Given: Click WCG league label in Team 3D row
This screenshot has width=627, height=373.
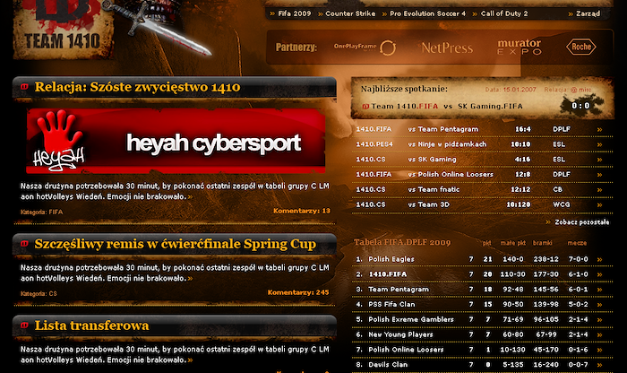Looking at the screenshot, I should 562,204.
